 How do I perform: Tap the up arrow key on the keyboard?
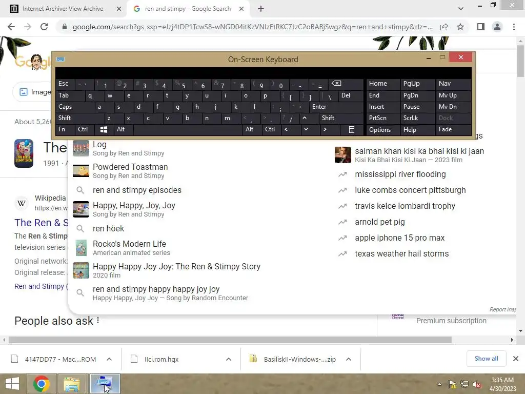click(x=305, y=118)
